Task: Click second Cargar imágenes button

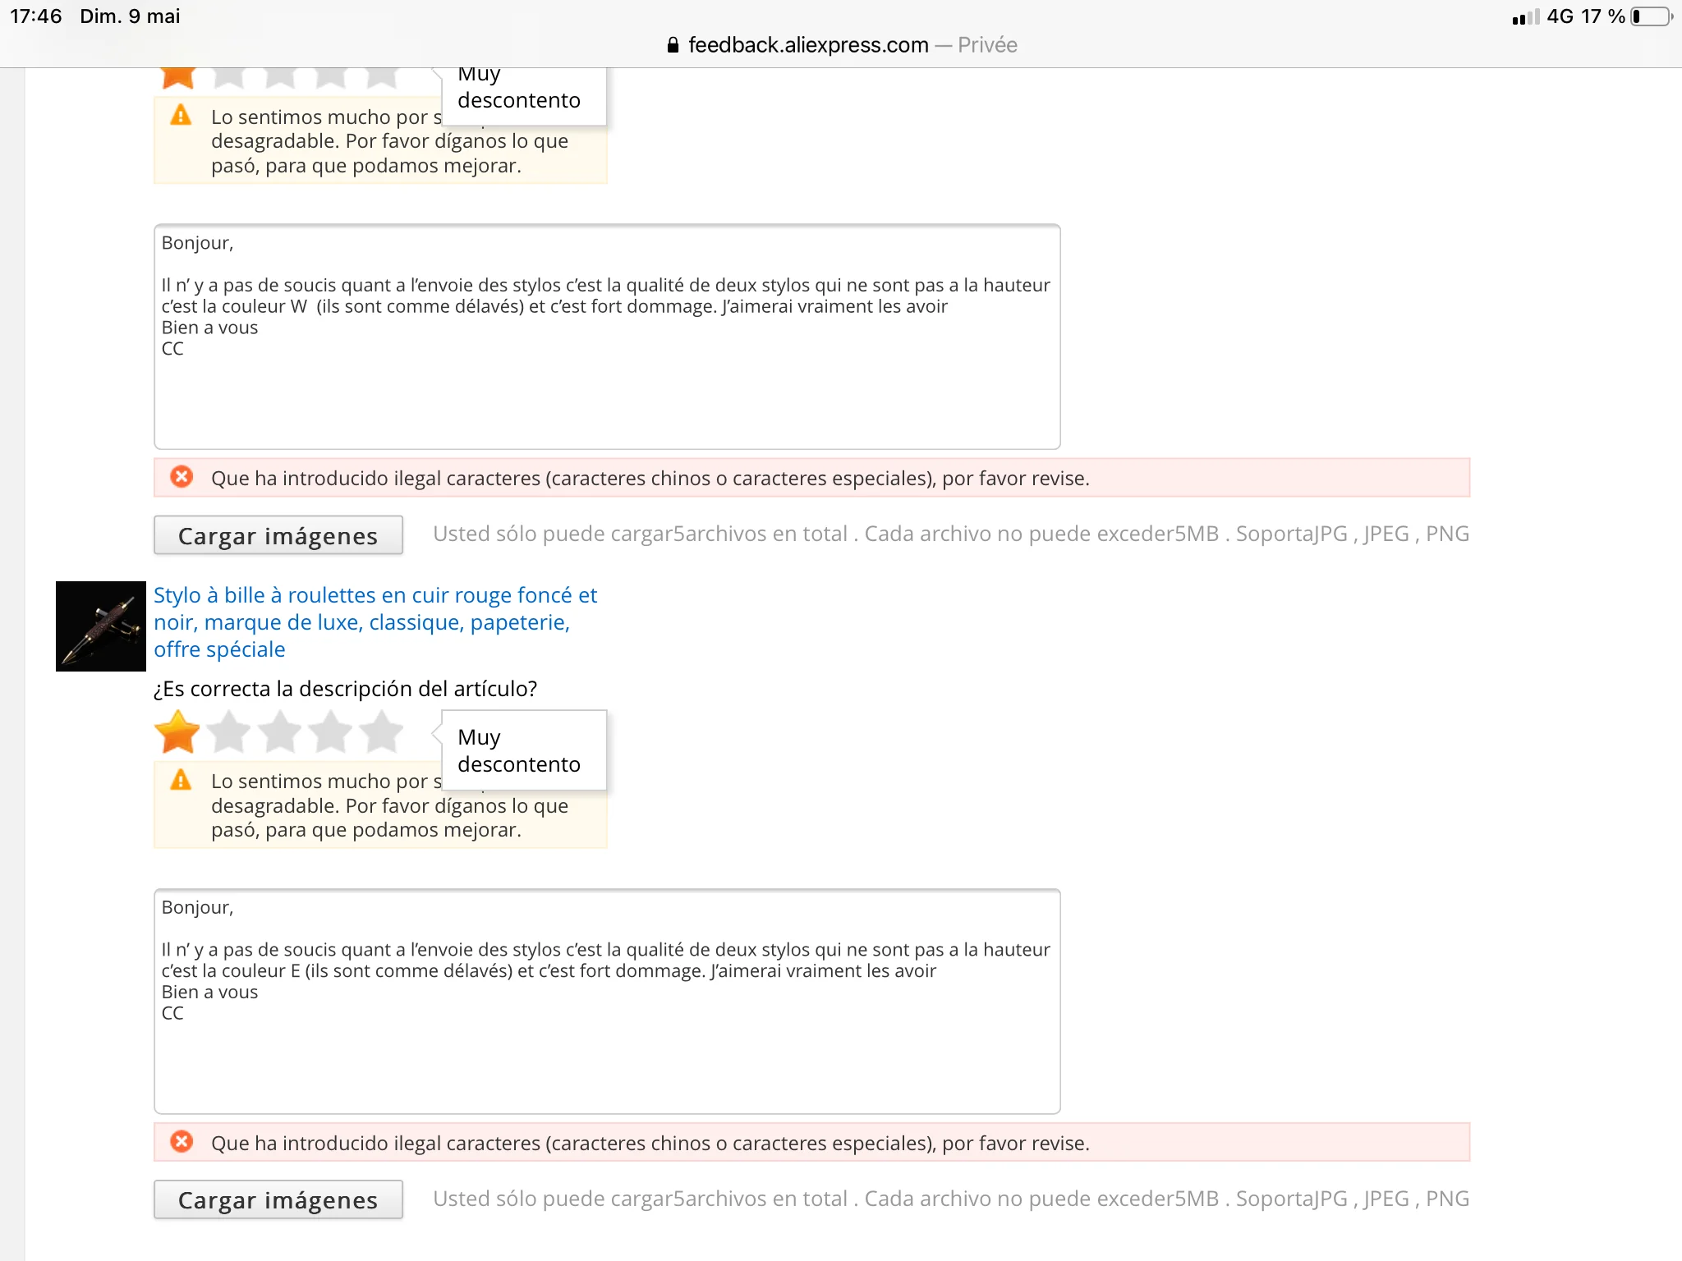Action: [278, 1200]
